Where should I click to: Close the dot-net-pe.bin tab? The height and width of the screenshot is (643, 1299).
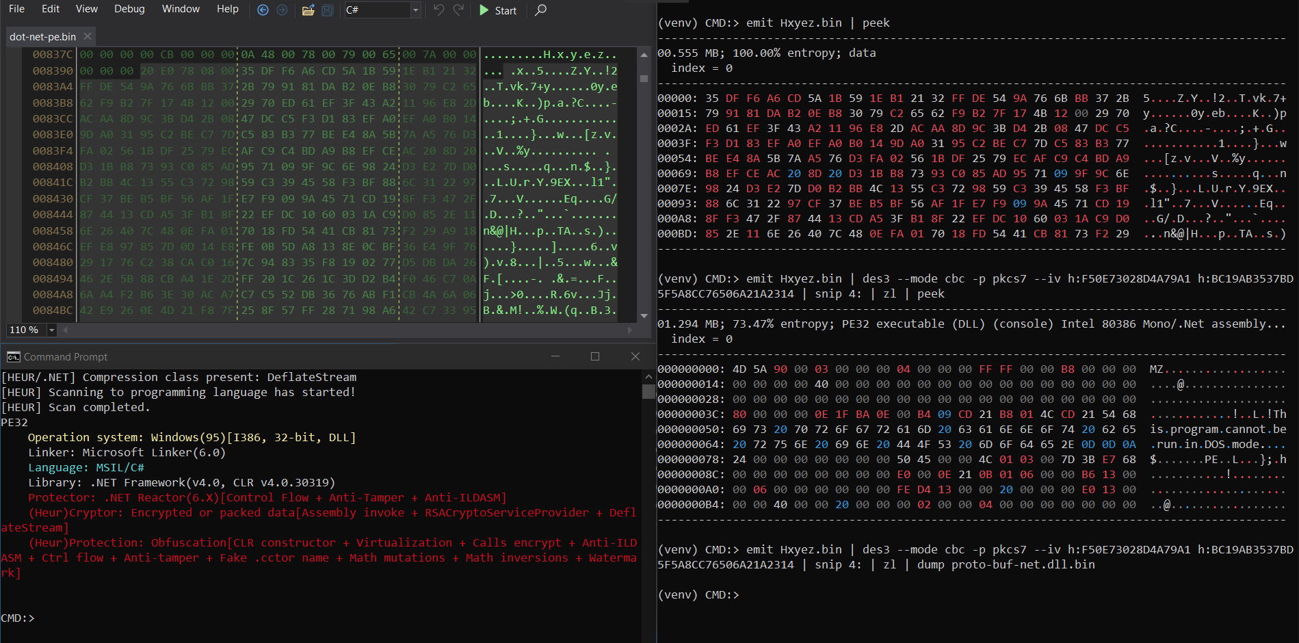(x=88, y=36)
